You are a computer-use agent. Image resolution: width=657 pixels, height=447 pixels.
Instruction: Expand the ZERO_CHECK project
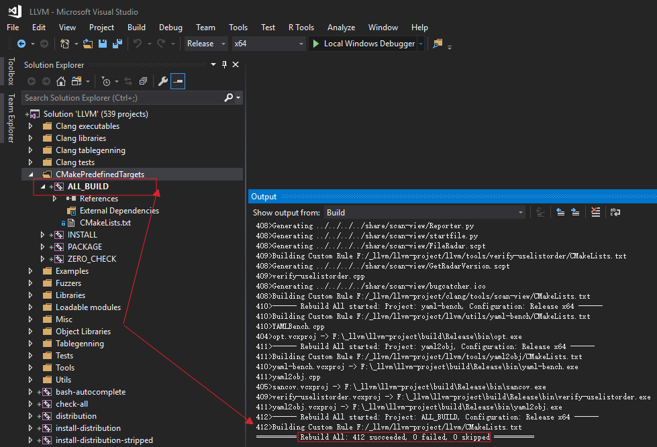(x=43, y=259)
